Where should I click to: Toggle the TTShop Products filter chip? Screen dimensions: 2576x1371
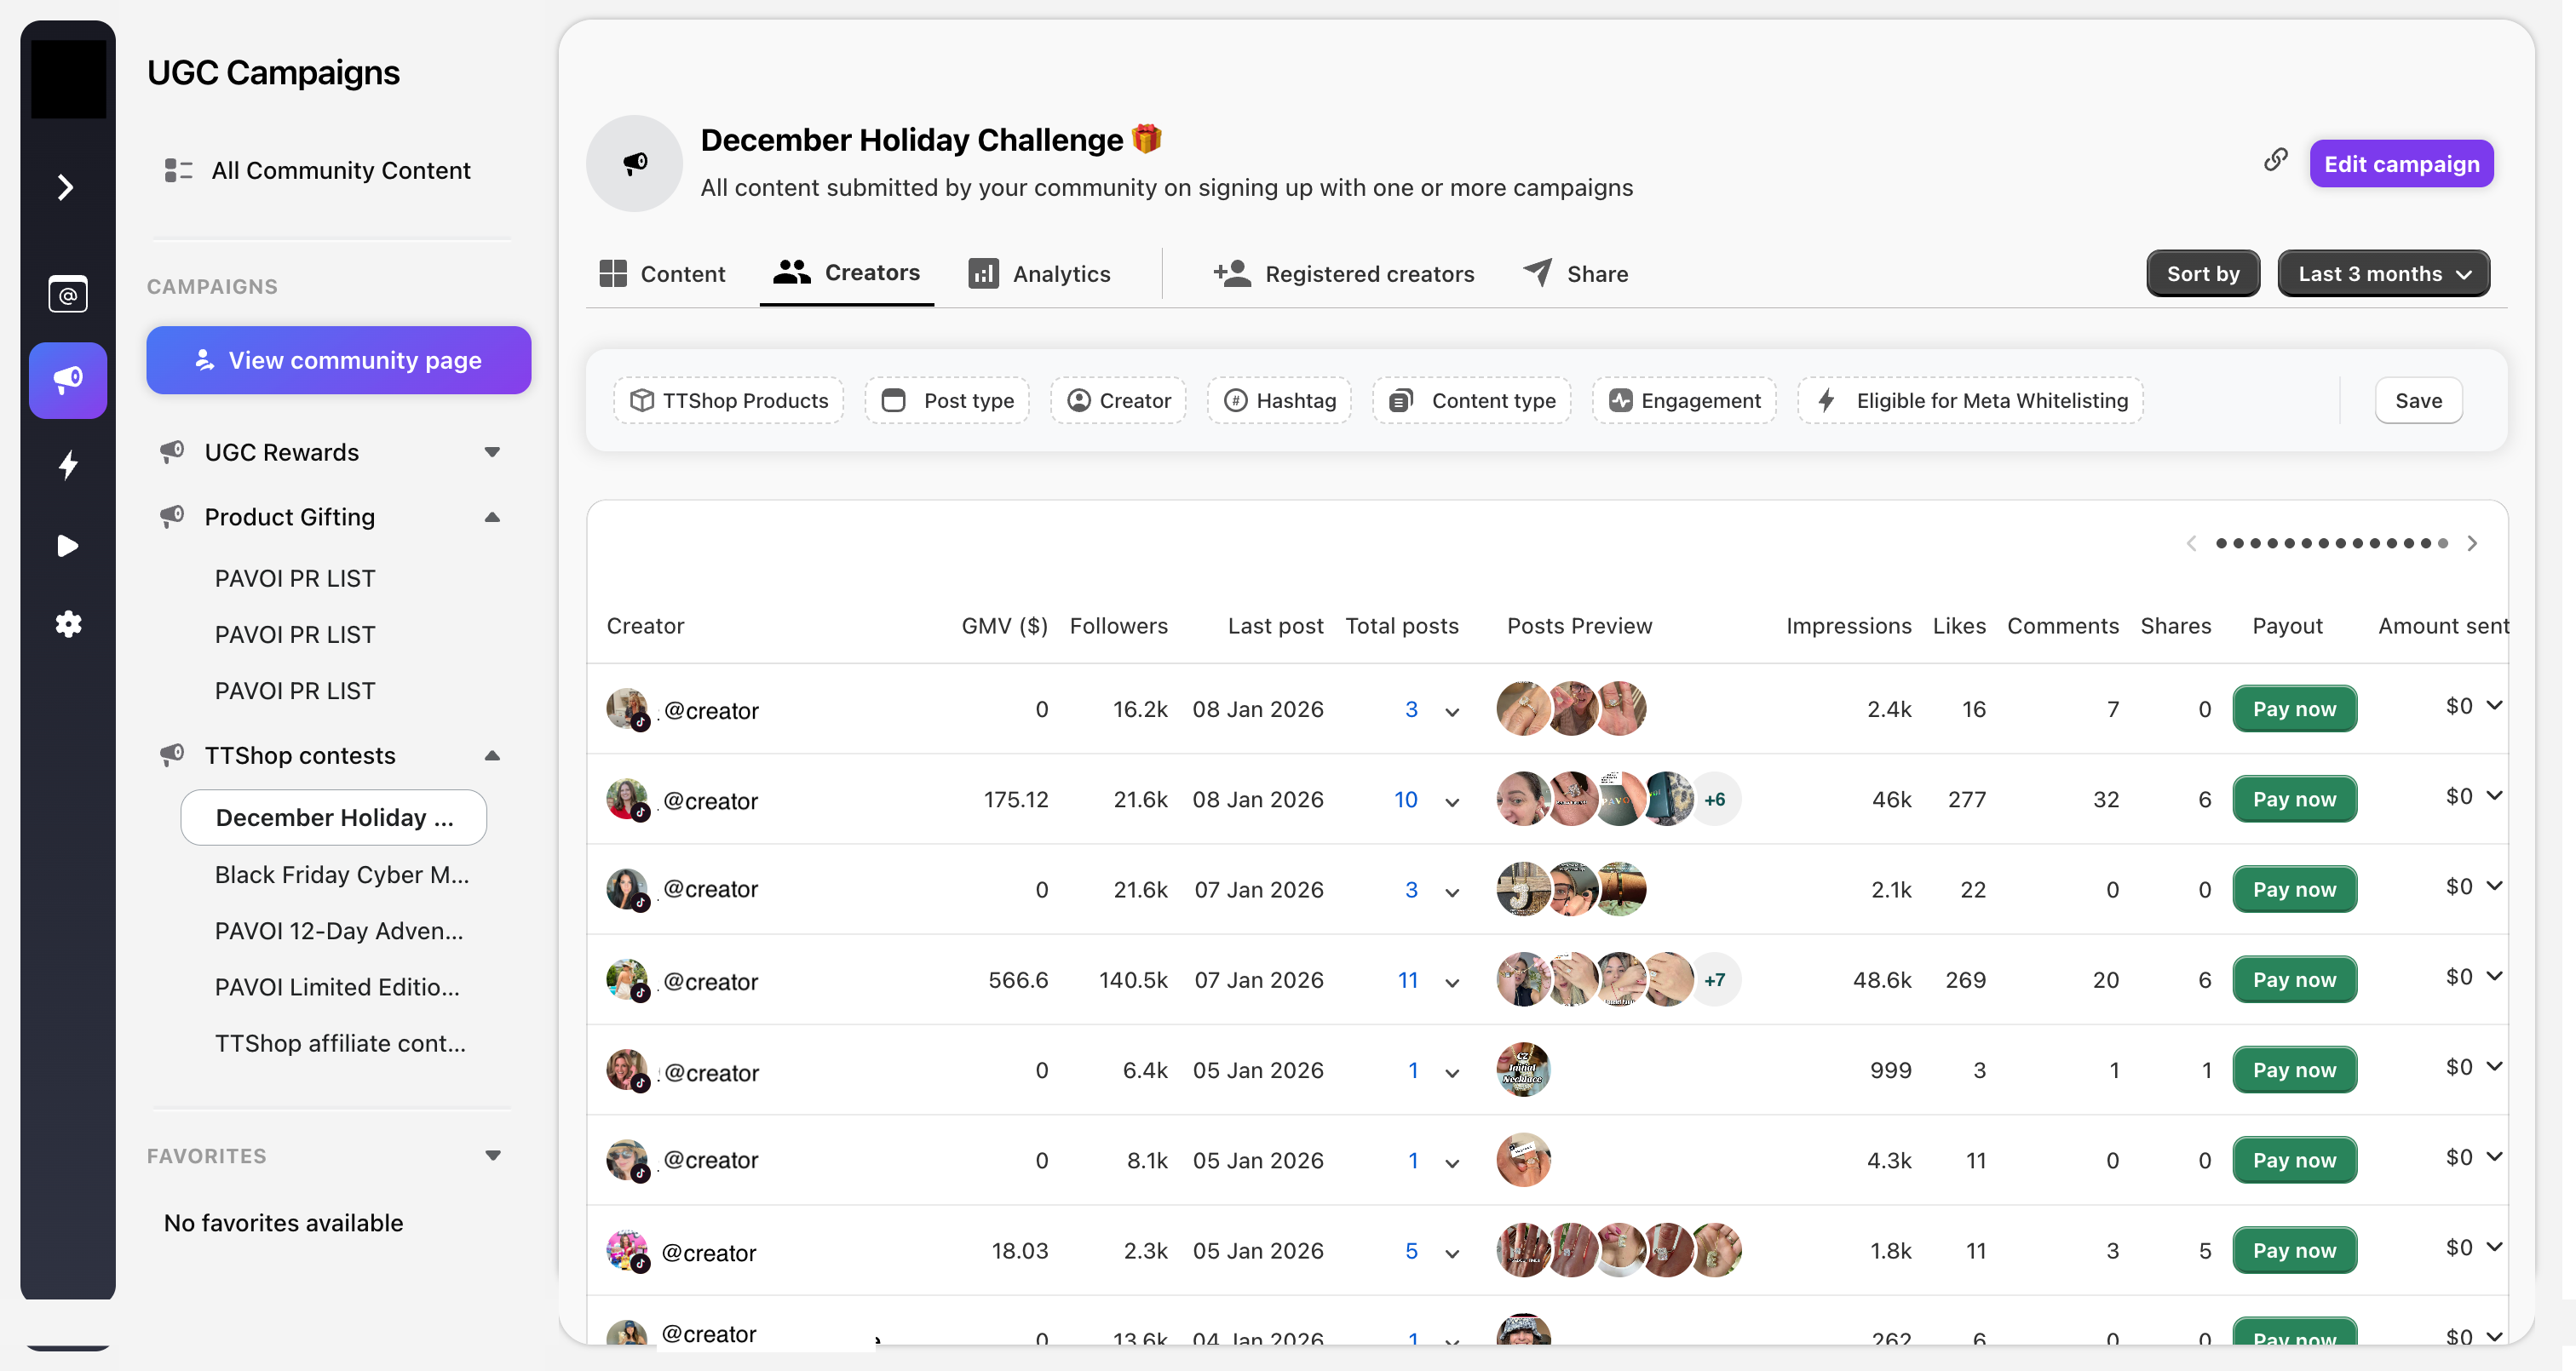pyautogui.click(x=729, y=401)
